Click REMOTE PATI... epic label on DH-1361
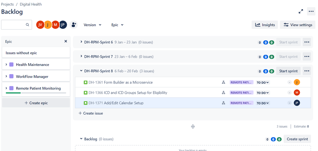This screenshot has height=151, width=318. pos(242,82)
